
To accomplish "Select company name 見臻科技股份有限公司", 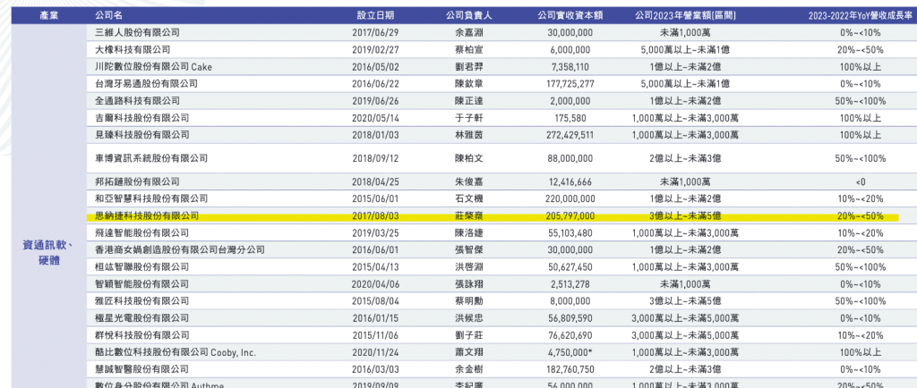I will click(x=141, y=135).
